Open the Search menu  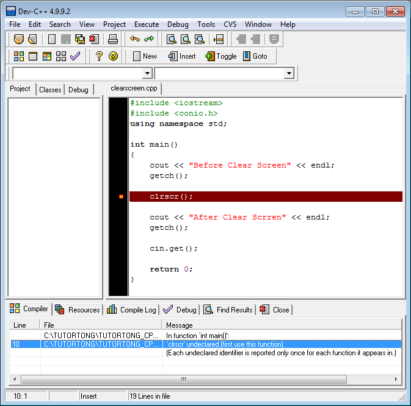60,24
